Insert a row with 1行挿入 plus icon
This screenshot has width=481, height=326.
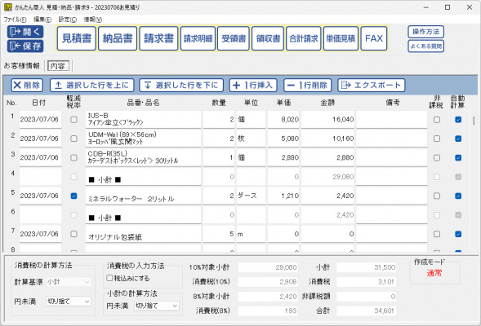[253, 85]
